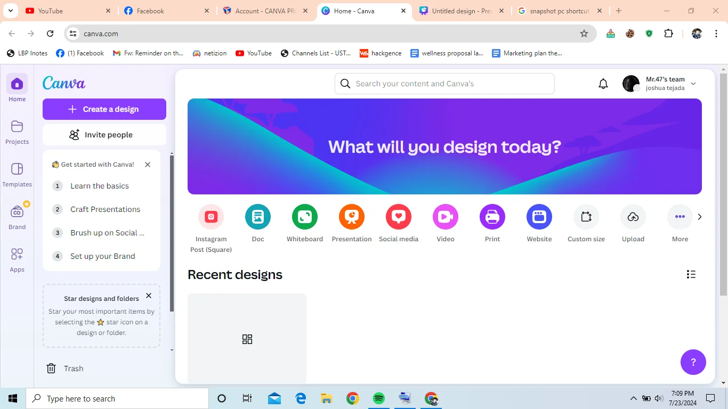Viewport: 728px width, 409px height.
Task: Reload the canva.com page
Action: 50,34
